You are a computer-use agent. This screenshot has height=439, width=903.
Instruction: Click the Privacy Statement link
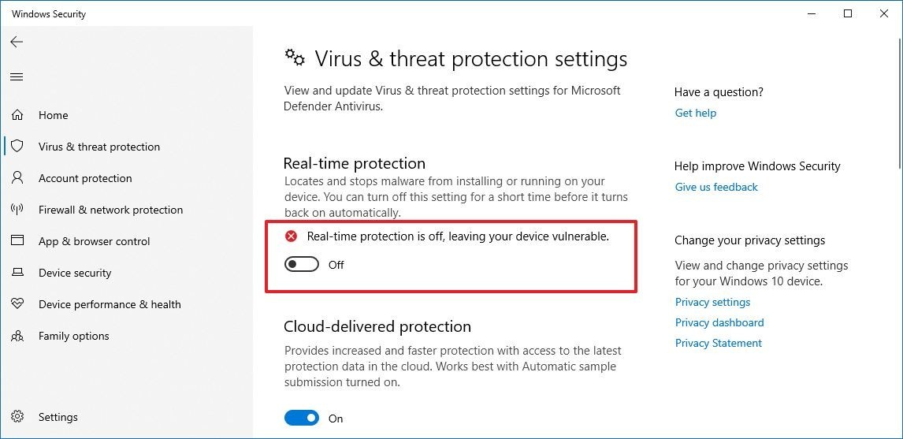[718, 343]
